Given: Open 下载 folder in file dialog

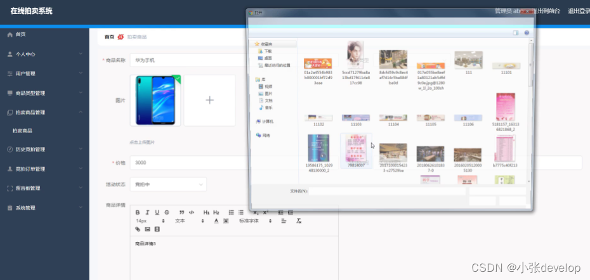Looking at the screenshot, I should pos(265,51).
